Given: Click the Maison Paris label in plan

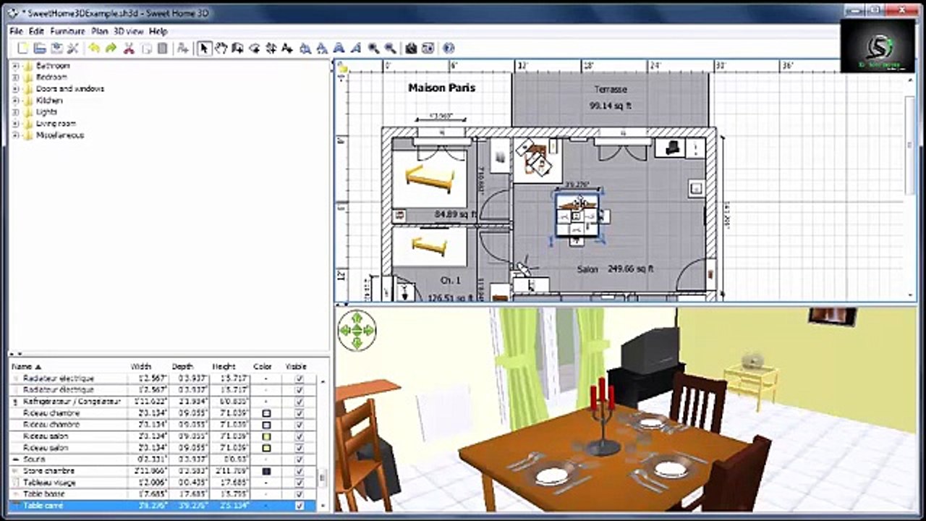Looking at the screenshot, I should [441, 88].
